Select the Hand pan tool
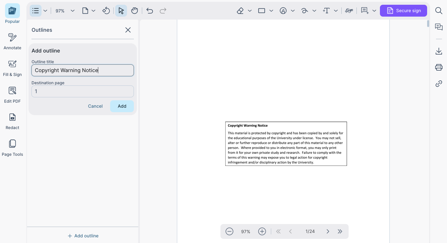 pyautogui.click(x=134, y=10)
